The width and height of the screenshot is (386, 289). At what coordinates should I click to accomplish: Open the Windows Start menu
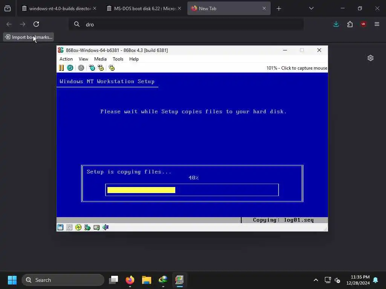tap(12, 280)
